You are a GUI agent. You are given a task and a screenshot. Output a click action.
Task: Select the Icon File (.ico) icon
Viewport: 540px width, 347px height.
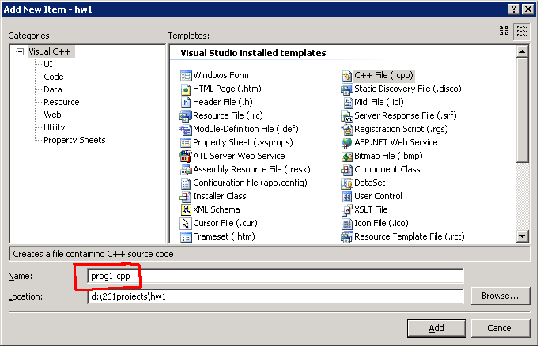(x=347, y=223)
